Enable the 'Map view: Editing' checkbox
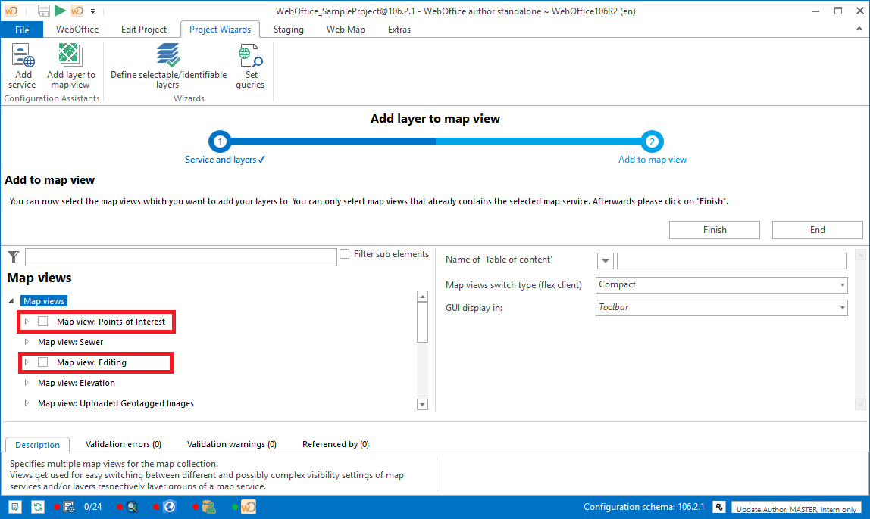The width and height of the screenshot is (870, 519). [x=44, y=362]
